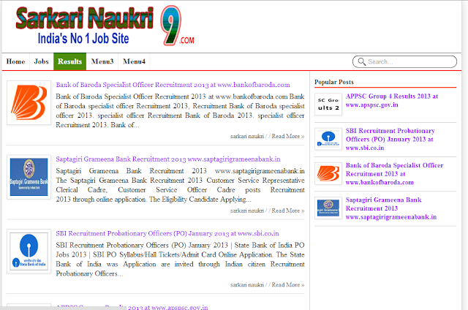Image resolution: width=468 pixels, height=310 pixels.
Task: Open the Home menu item
Action: tap(16, 61)
